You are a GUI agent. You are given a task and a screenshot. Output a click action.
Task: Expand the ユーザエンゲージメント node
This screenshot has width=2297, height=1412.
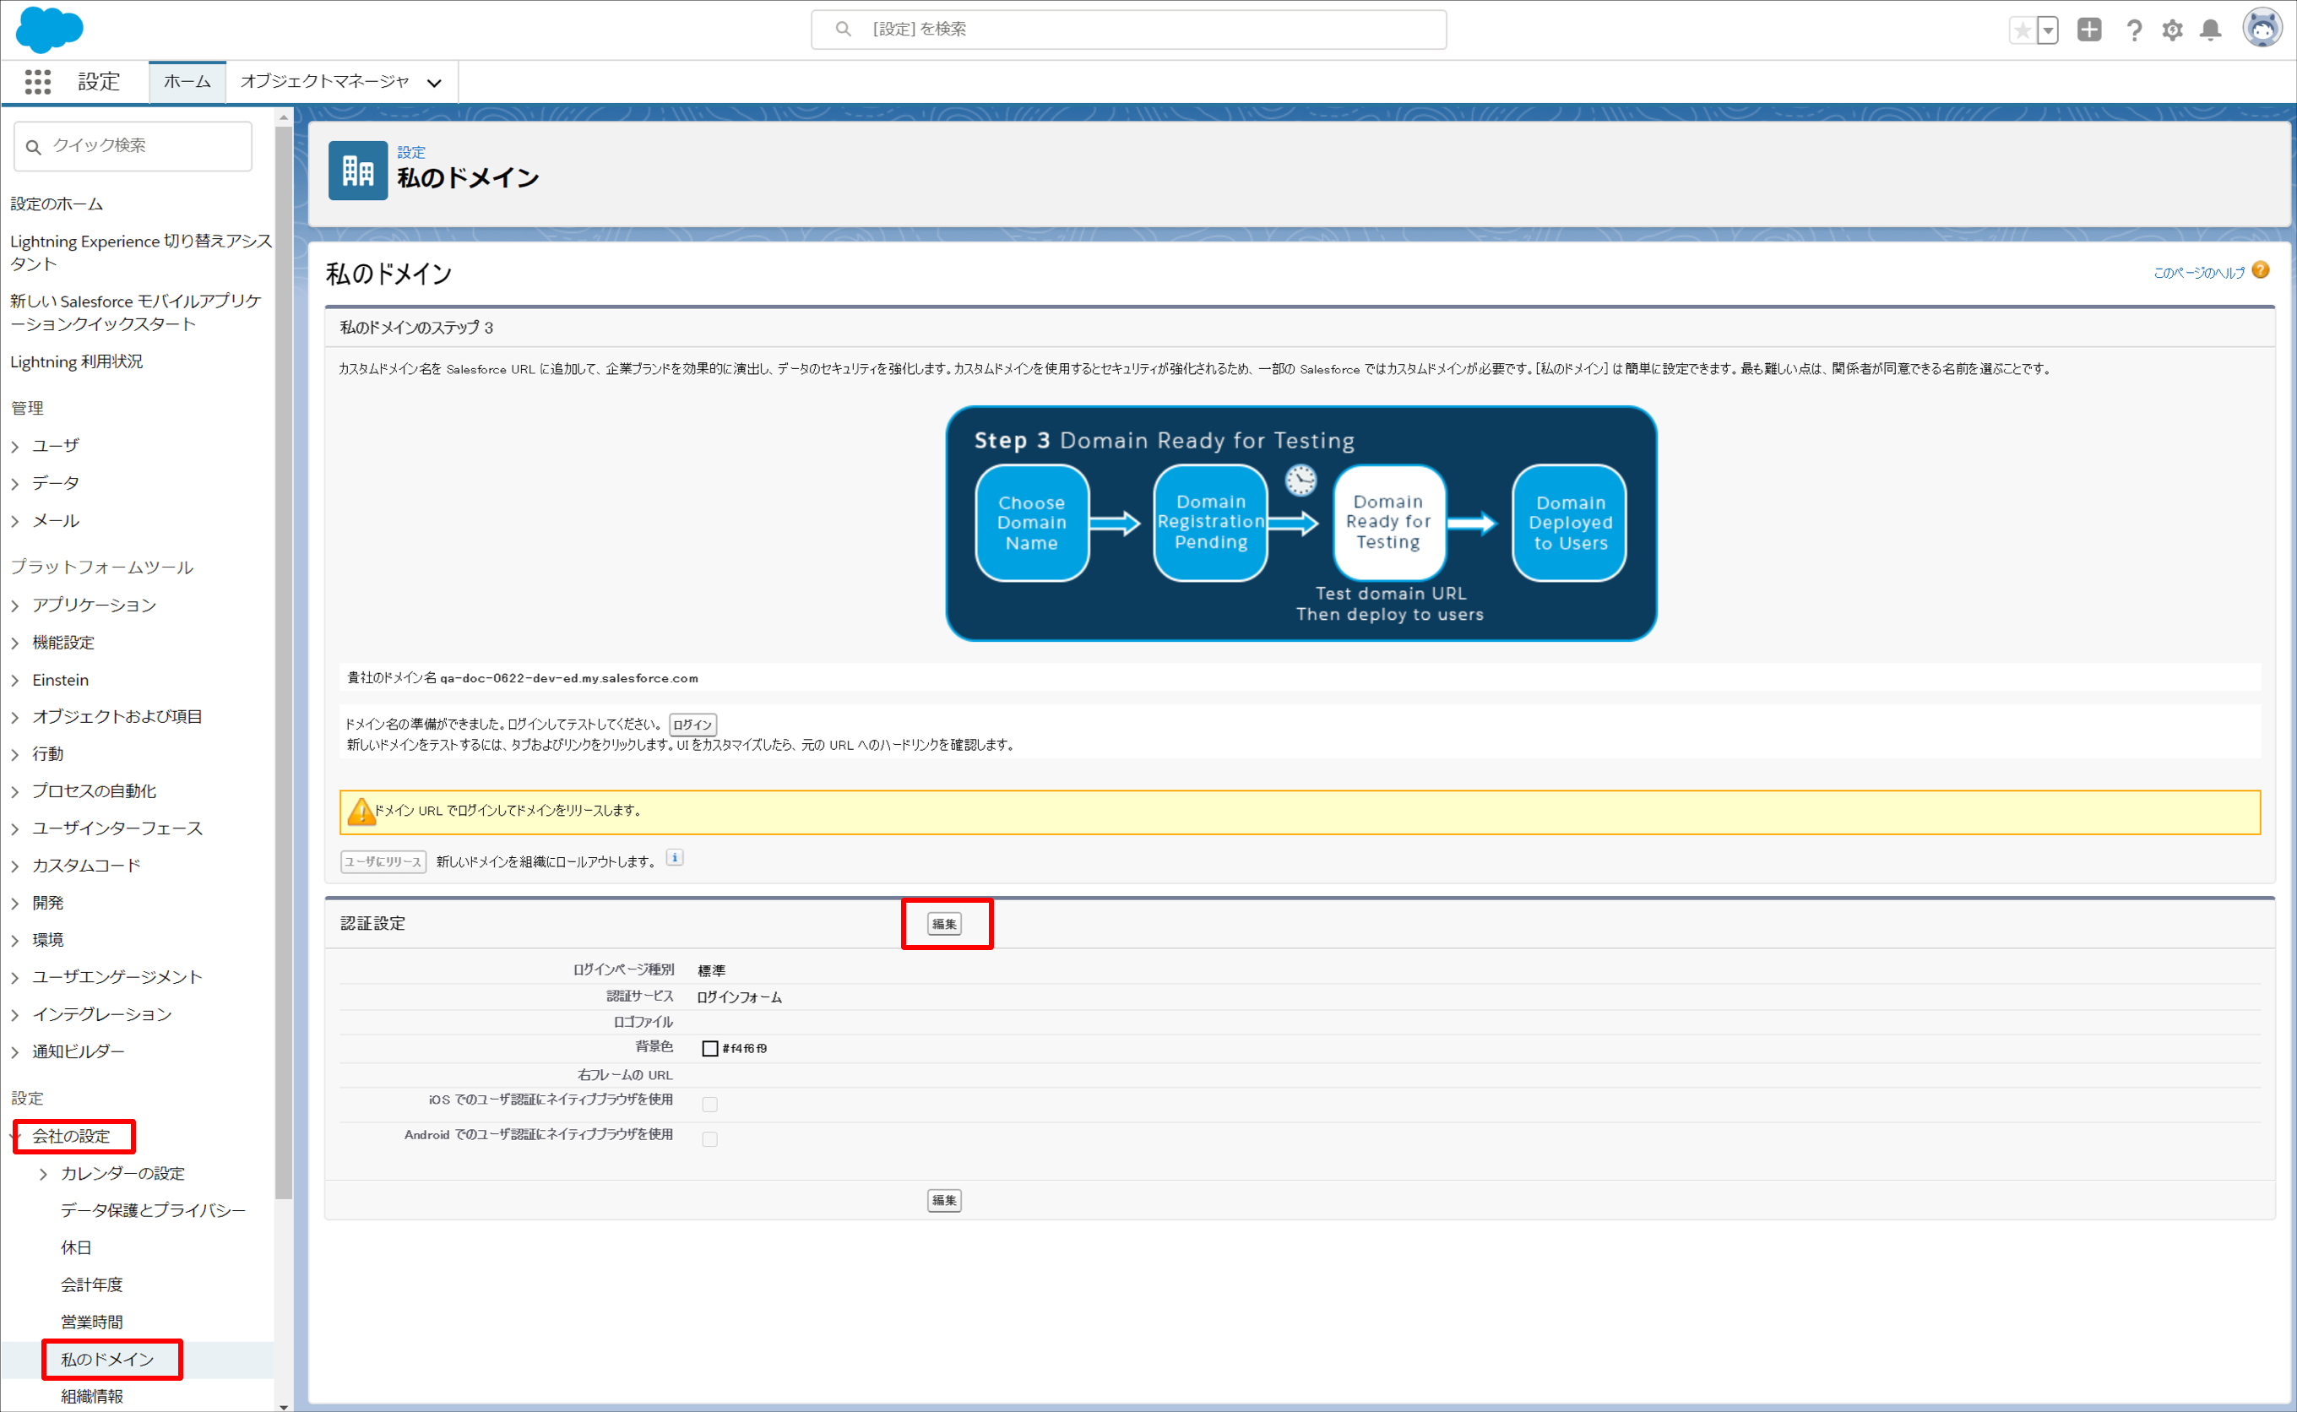pos(15,977)
